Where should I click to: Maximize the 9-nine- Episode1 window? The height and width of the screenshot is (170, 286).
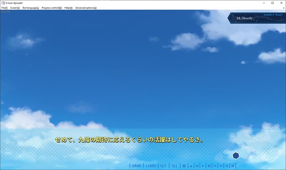coord(272,3)
